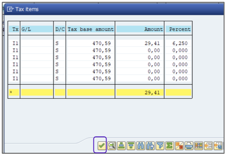The height and width of the screenshot is (156, 227).
Task: Click the Sigma total icon
Action: (x=170, y=146)
